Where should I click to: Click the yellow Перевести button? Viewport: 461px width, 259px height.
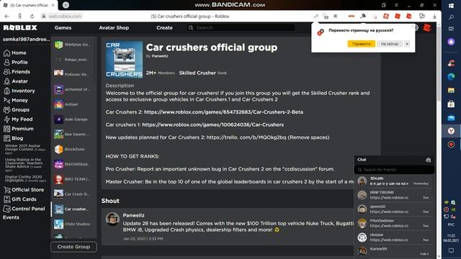(362, 44)
